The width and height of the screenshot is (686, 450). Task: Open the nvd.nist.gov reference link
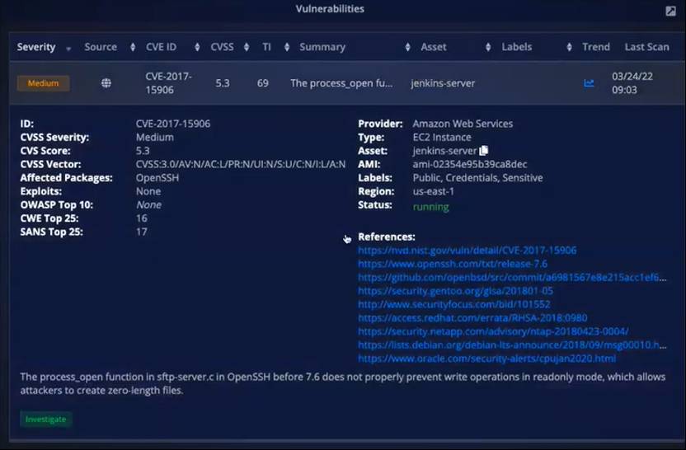click(467, 251)
